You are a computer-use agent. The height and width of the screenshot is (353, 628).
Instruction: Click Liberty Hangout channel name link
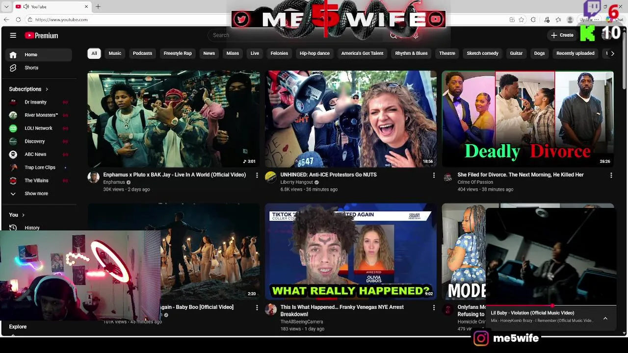click(x=296, y=182)
